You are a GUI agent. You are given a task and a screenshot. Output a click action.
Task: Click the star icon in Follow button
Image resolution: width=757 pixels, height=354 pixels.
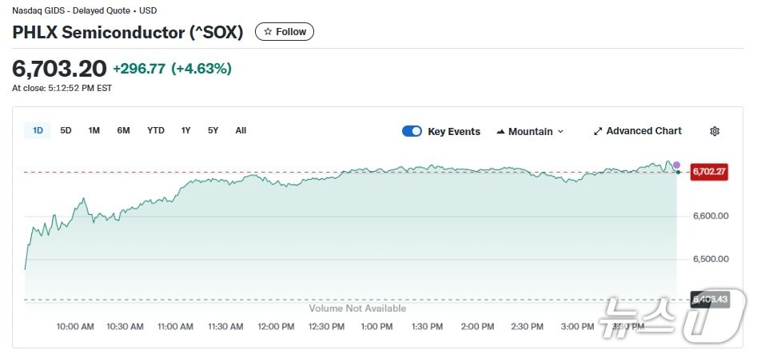coord(268,32)
